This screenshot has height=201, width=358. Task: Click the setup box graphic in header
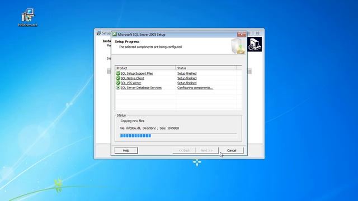pos(238,46)
